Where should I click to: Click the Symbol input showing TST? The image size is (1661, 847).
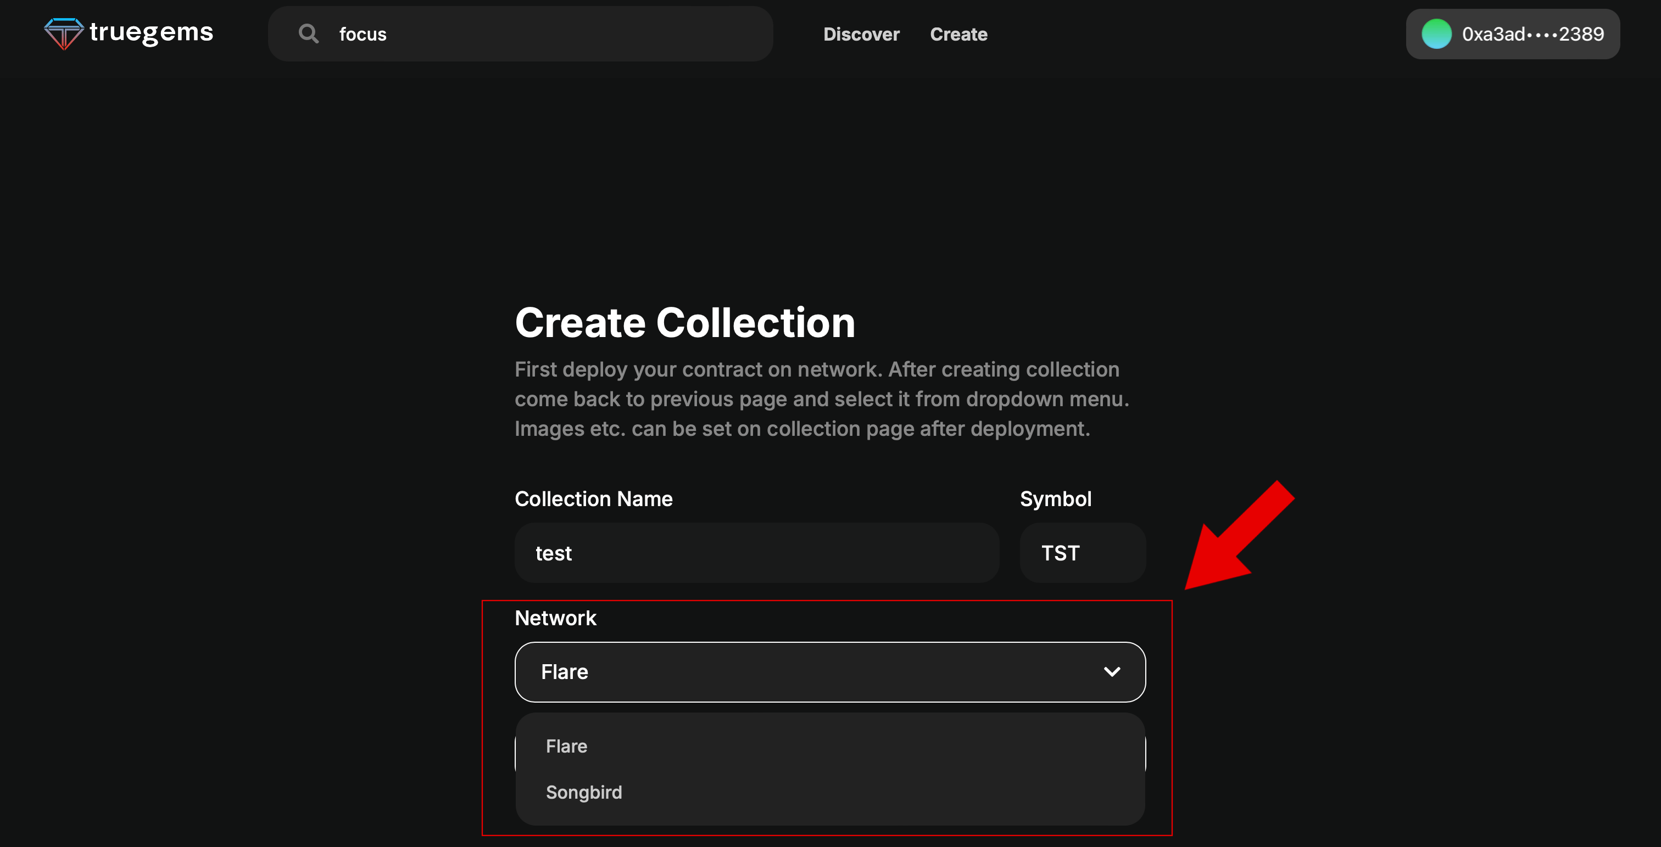coord(1082,553)
